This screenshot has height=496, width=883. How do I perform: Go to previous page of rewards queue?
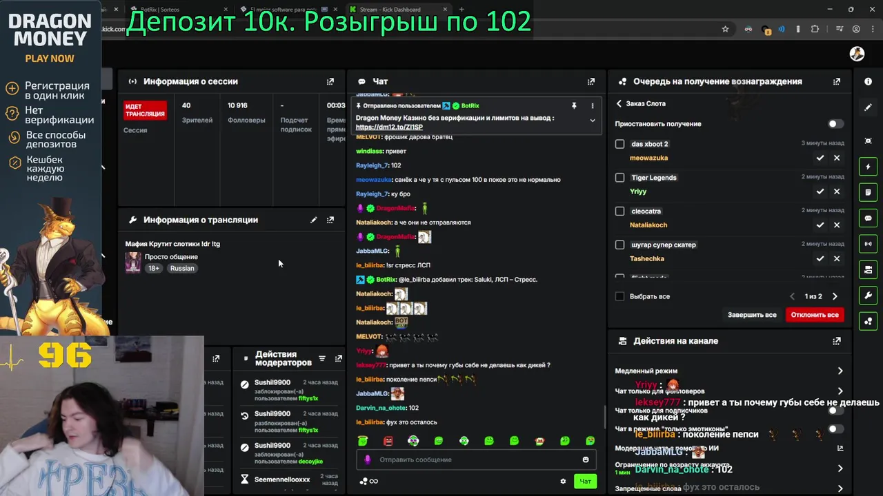(x=792, y=296)
